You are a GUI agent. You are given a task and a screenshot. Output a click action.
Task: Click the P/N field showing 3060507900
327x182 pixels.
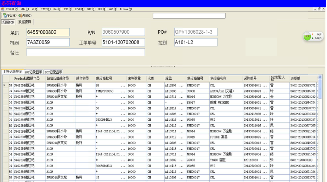[123, 32]
